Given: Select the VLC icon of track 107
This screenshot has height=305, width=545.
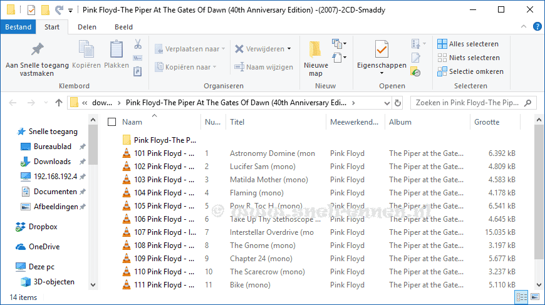Looking at the screenshot, I should click(x=127, y=232).
